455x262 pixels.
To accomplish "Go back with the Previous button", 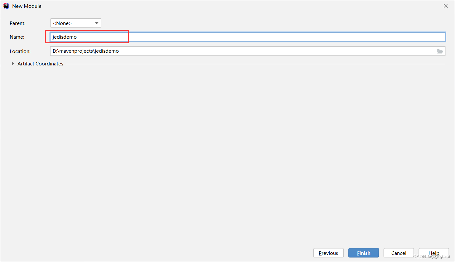I will pyautogui.click(x=328, y=253).
